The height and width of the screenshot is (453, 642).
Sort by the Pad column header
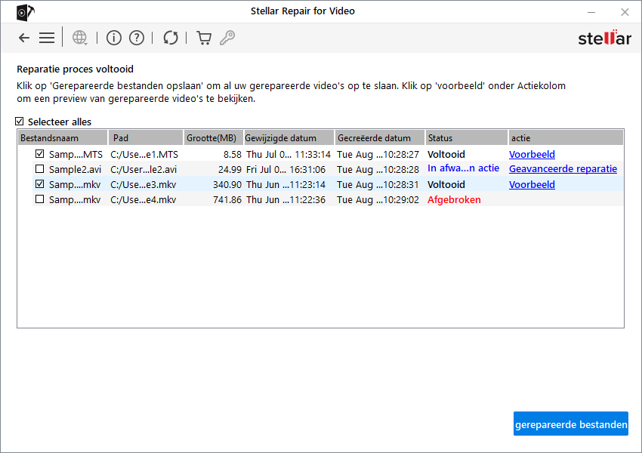pos(145,138)
